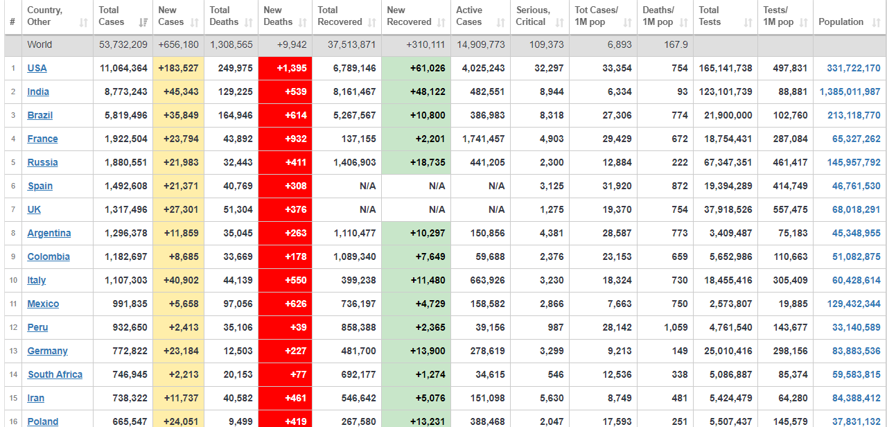887x427 pixels.
Task: Open the USA country link
Action: pyautogui.click(x=37, y=68)
